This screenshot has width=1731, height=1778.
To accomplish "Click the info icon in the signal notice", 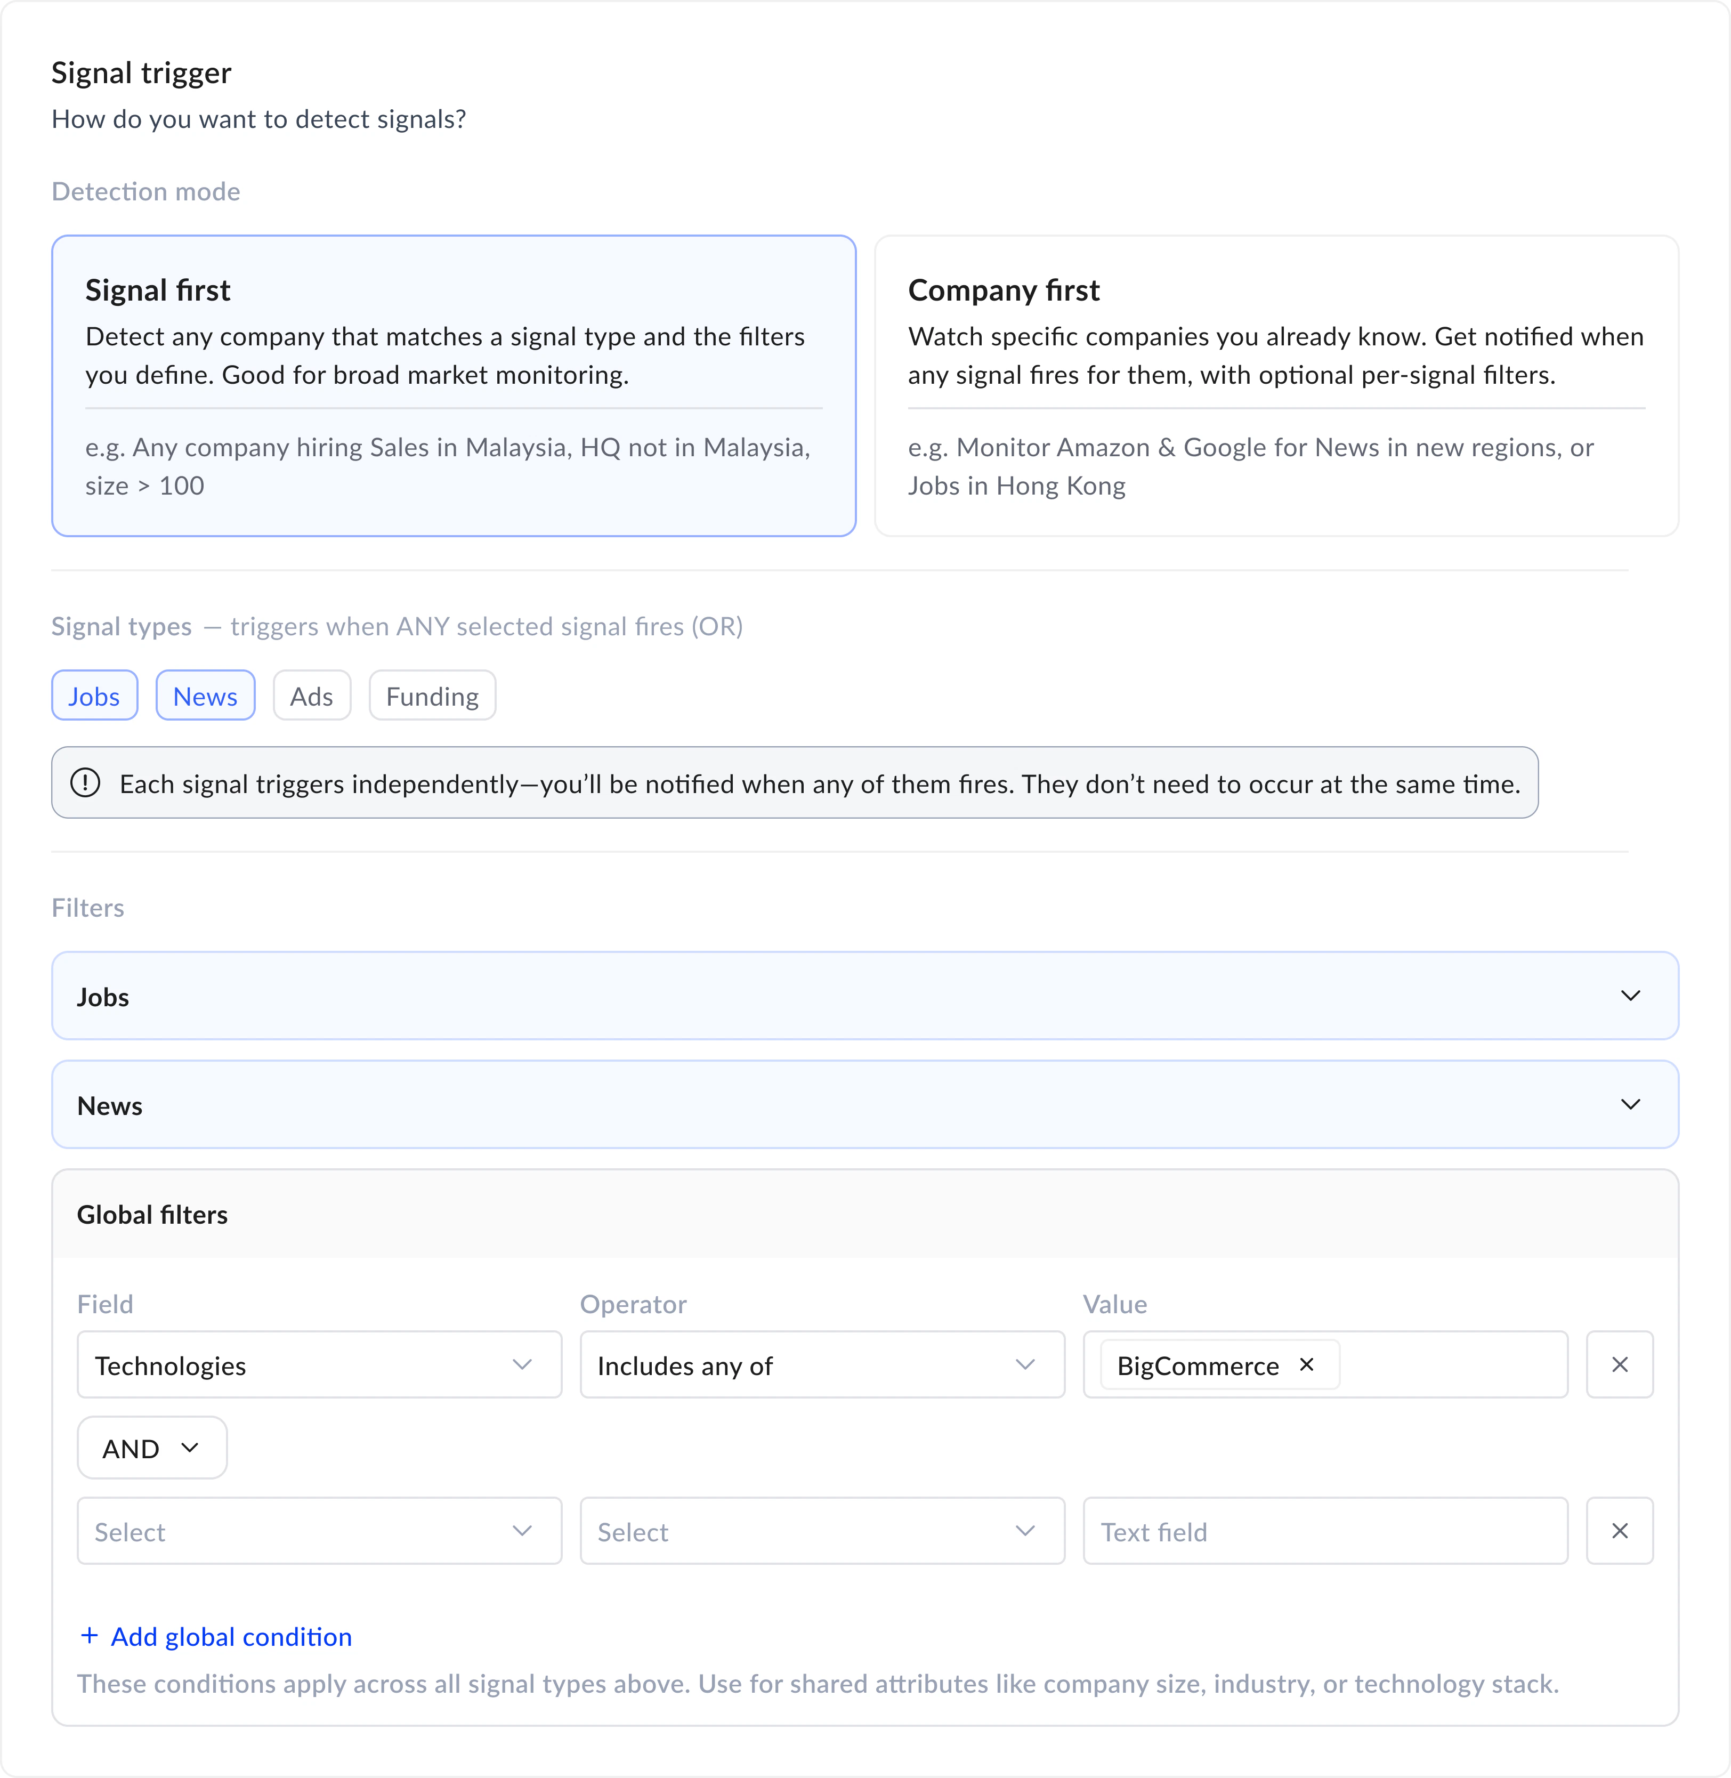I will pyautogui.click(x=85, y=782).
